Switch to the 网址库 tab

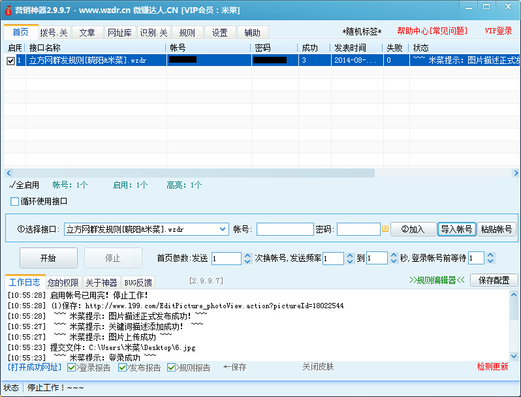coord(119,33)
